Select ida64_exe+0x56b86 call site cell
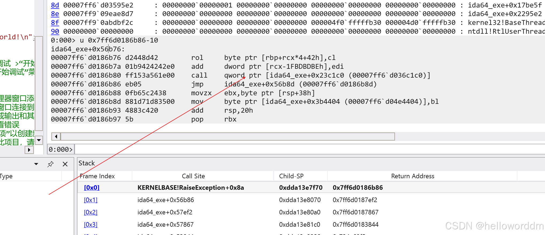The width and height of the screenshot is (545, 235). (166, 200)
